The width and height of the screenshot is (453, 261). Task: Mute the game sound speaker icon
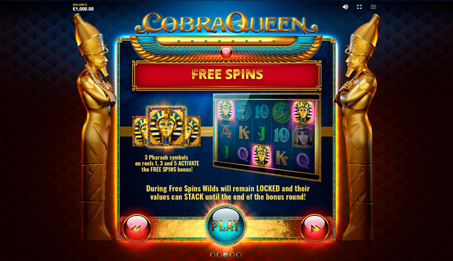345,7
